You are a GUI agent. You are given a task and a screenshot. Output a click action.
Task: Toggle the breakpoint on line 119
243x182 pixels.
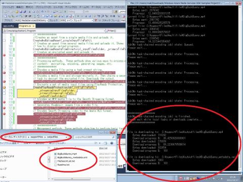(5, 102)
